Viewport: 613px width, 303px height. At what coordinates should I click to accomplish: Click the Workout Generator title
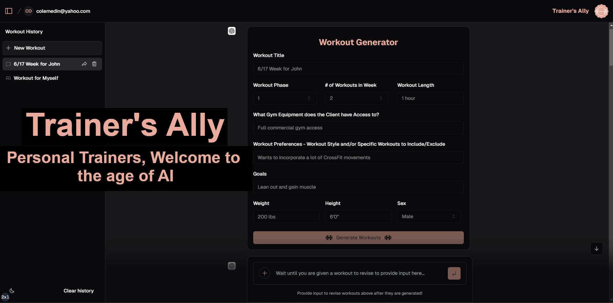tap(358, 42)
